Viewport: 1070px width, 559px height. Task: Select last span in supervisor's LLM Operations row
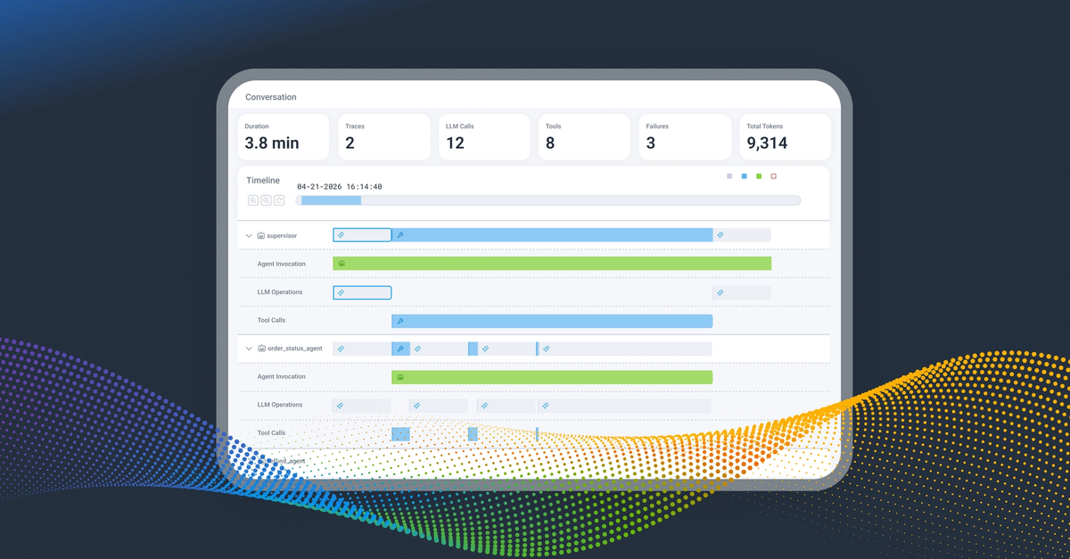742,292
